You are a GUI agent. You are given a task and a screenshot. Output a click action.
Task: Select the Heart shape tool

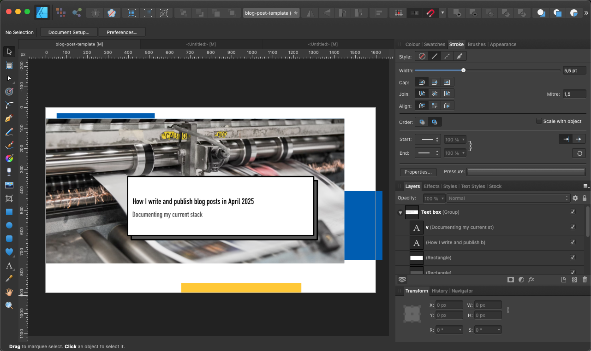pos(9,252)
